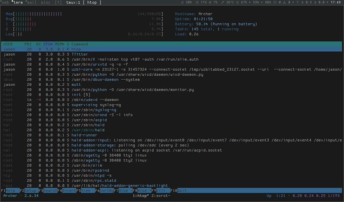Sort by the MEM% column header
This screenshot has height=202, width=344.
[60, 44]
